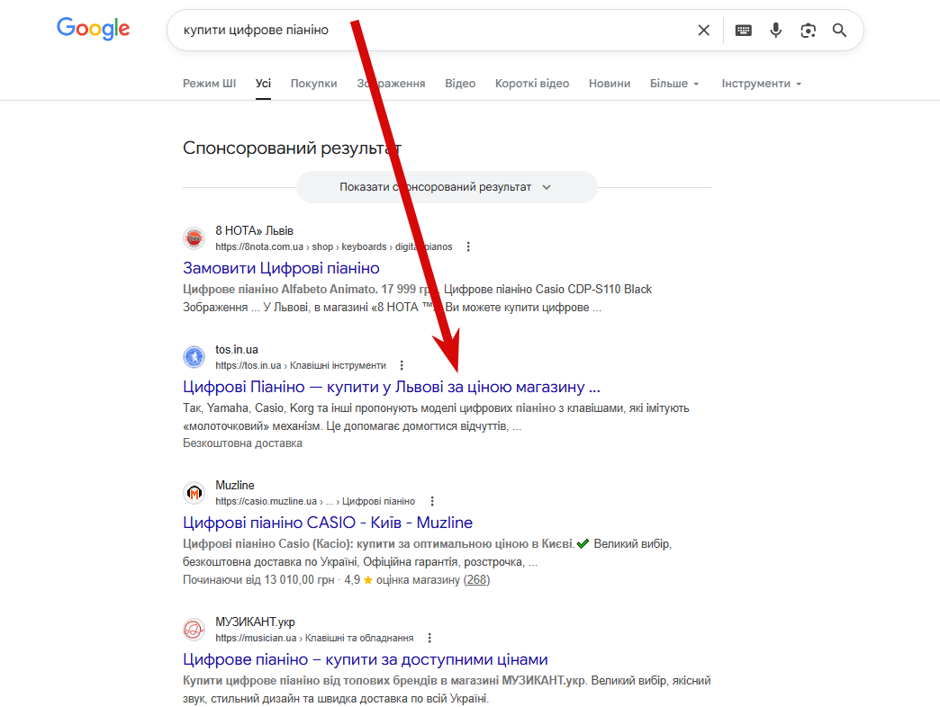Image resolution: width=940 pixels, height=707 pixels.
Task: Click the МУЗИКАНТ.укр site name
Action: click(x=255, y=622)
